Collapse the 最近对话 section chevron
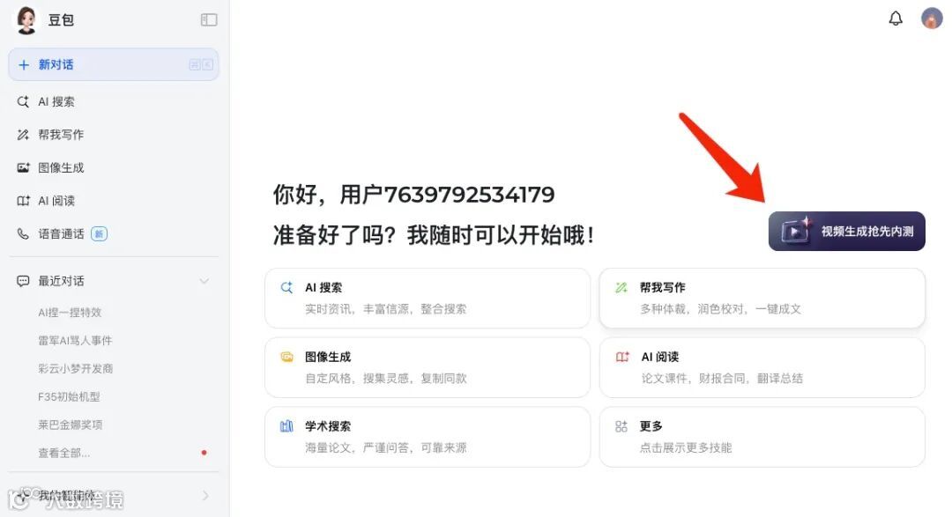The height and width of the screenshot is (517, 952). (x=205, y=281)
